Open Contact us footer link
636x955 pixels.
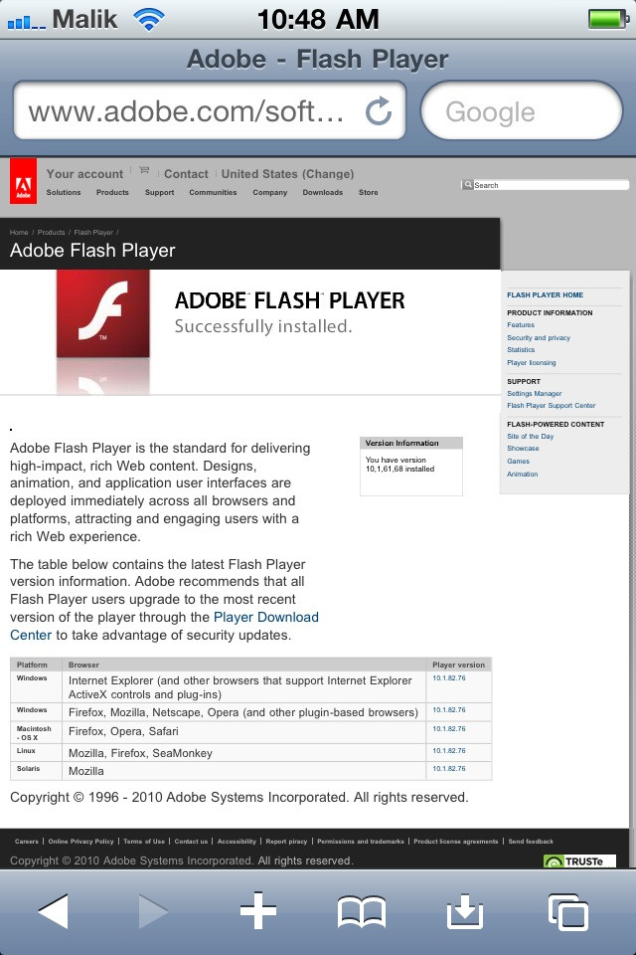191,842
